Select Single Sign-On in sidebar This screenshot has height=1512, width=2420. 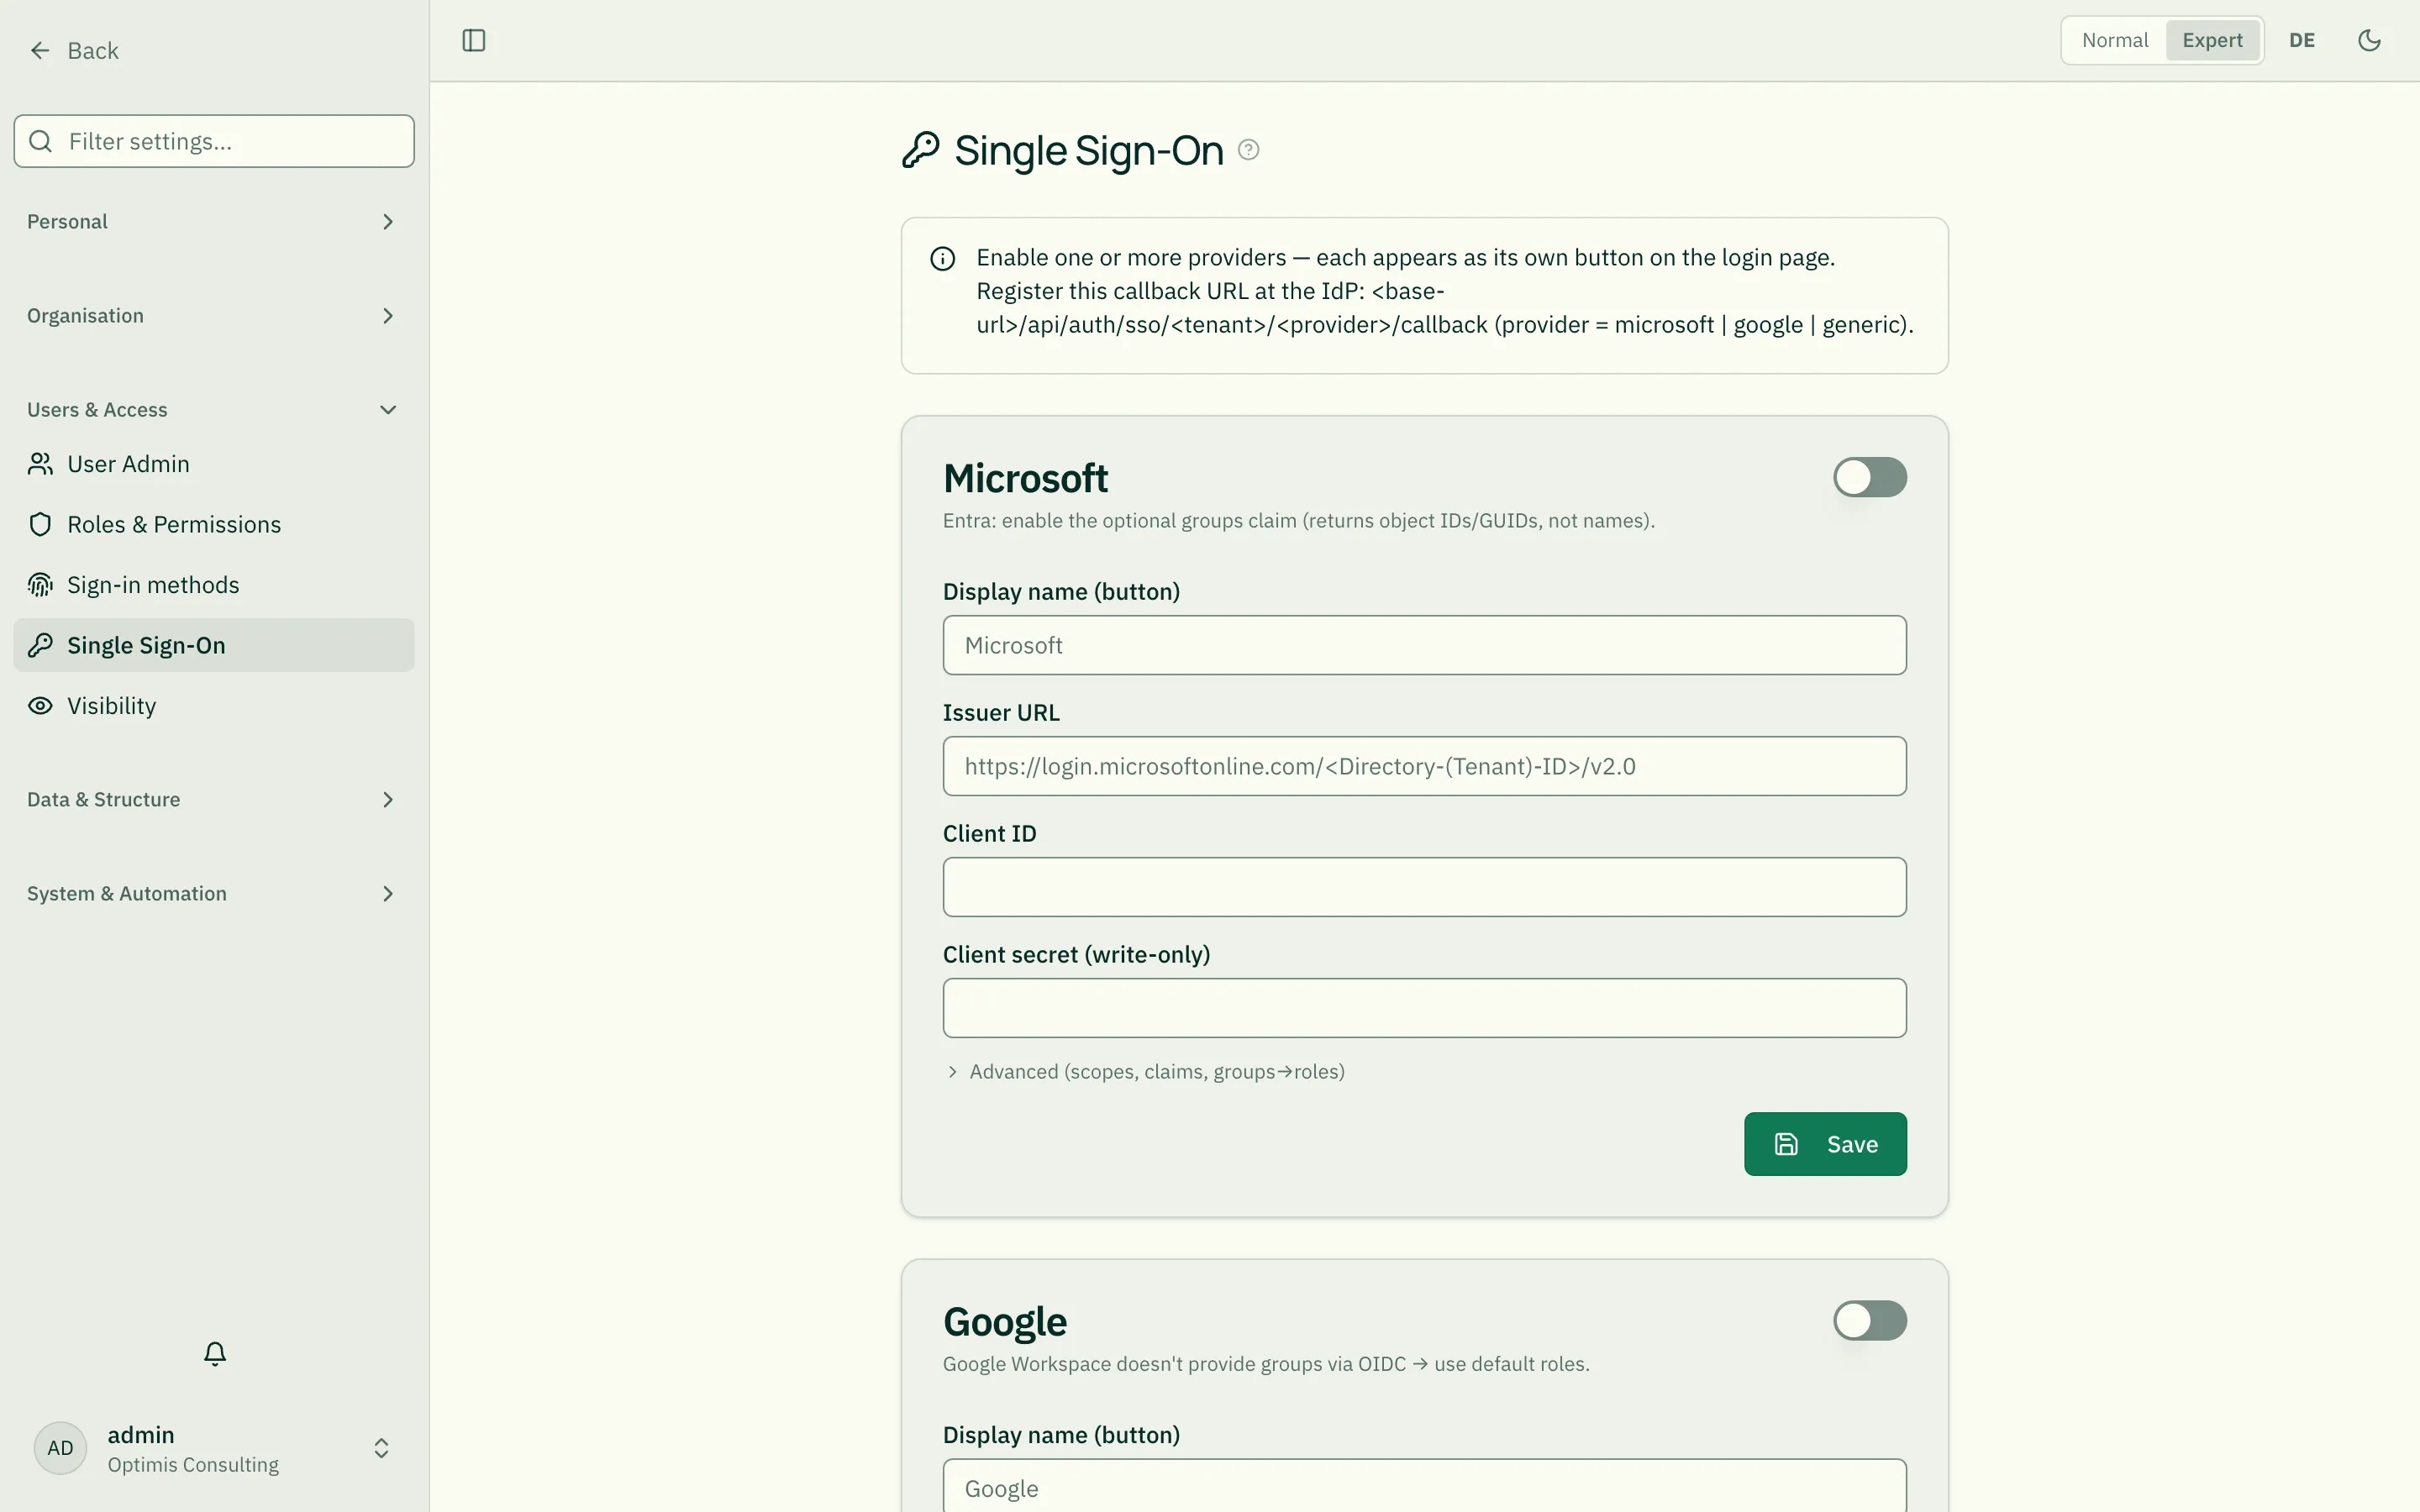(214, 645)
